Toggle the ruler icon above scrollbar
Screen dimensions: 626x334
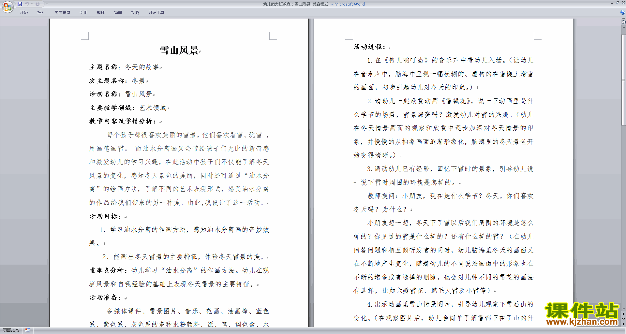[x=623, y=22]
